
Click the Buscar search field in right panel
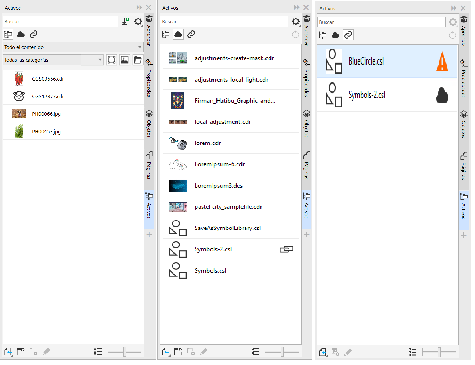click(381, 22)
